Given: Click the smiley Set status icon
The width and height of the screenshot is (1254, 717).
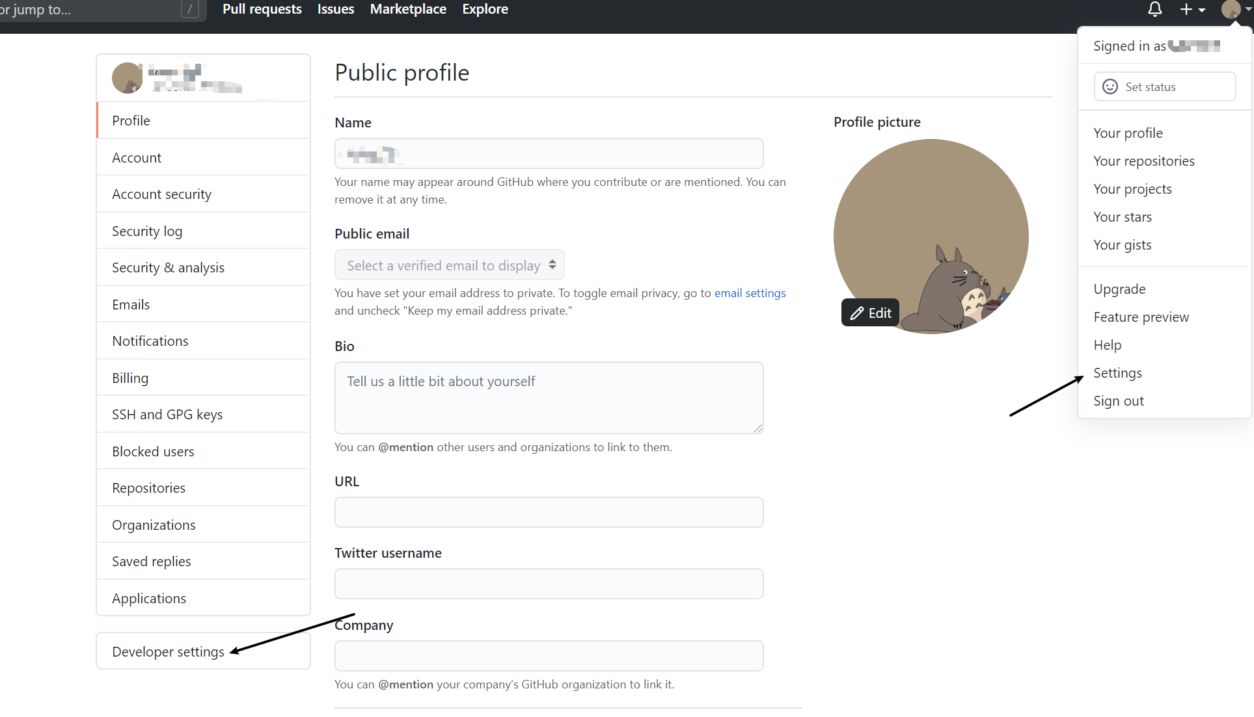Looking at the screenshot, I should tap(1110, 86).
